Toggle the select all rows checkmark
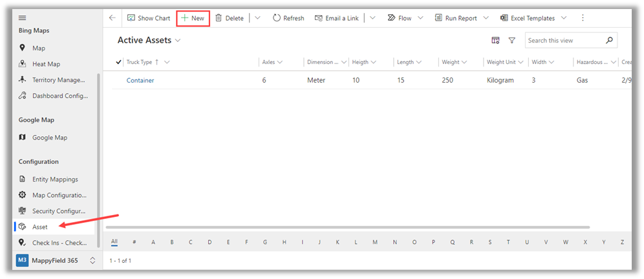644x279 pixels. [x=118, y=62]
